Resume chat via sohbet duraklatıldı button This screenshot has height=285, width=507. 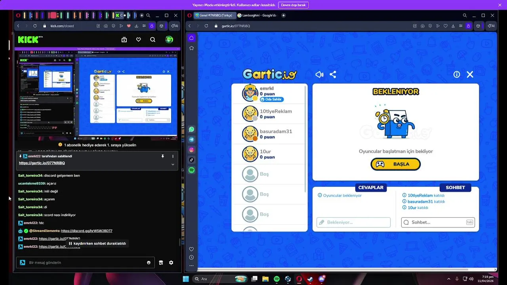click(97, 243)
